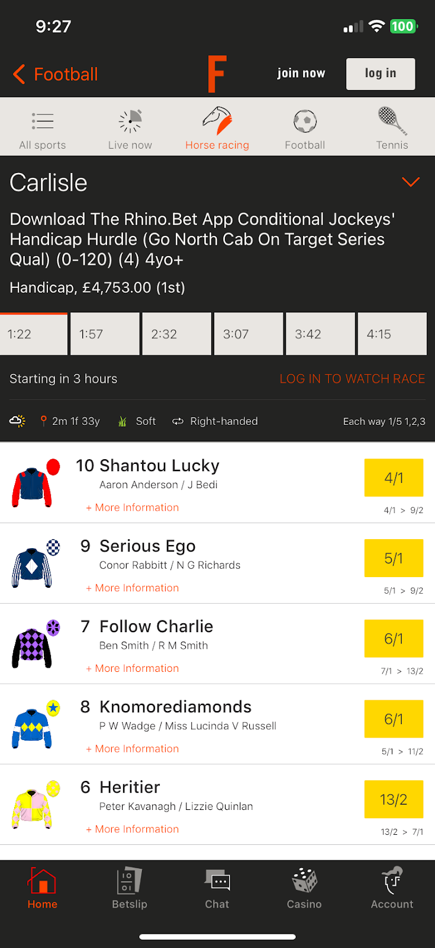Image resolution: width=435 pixels, height=948 pixels.
Task: Go back to Football
Action: point(56,75)
